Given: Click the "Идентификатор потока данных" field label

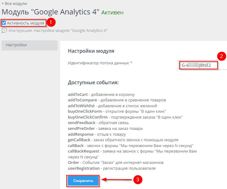Looking at the screenshot, I should [x=98, y=63].
